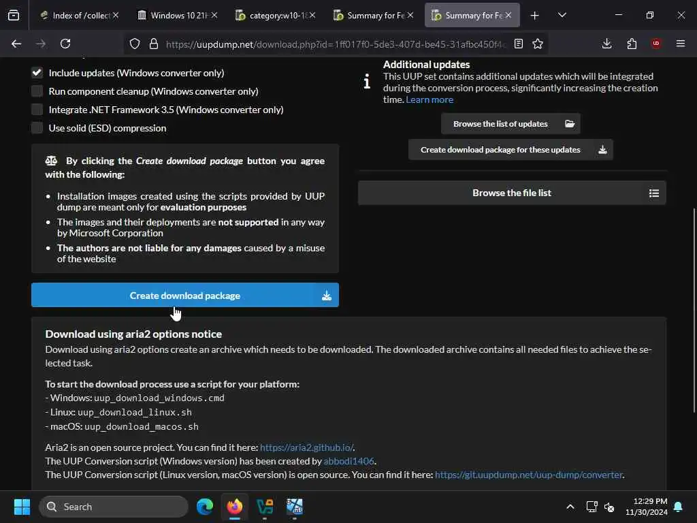Launch Microsoft Edge from the taskbar
The width and height of the screenshot is (697, 523).
tap(205, 507)
